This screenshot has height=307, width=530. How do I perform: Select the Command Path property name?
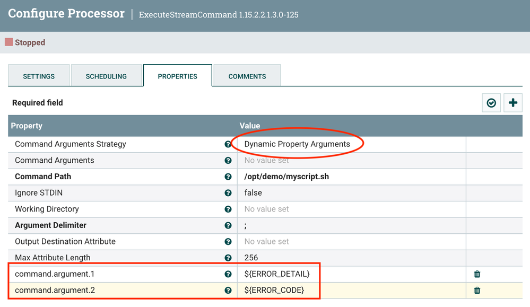43,177
